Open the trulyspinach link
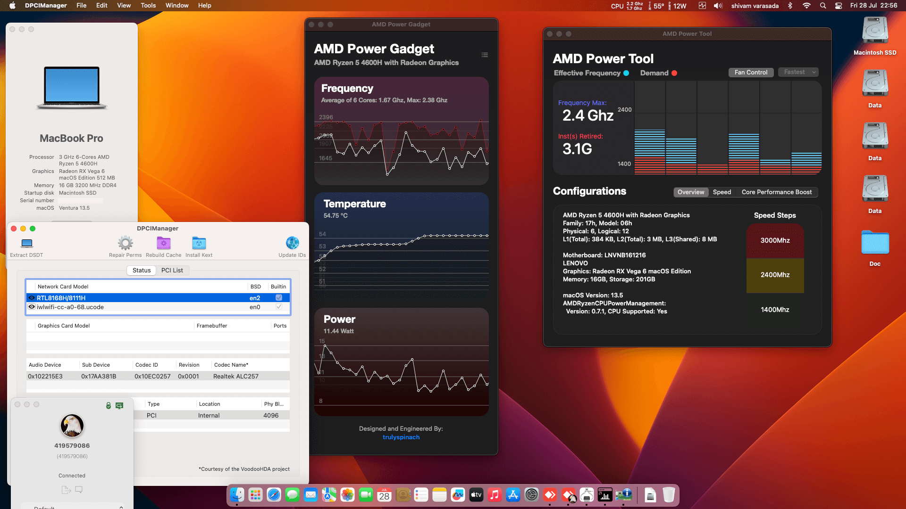This screenshot has height=509, width=906. pos(401,437)
